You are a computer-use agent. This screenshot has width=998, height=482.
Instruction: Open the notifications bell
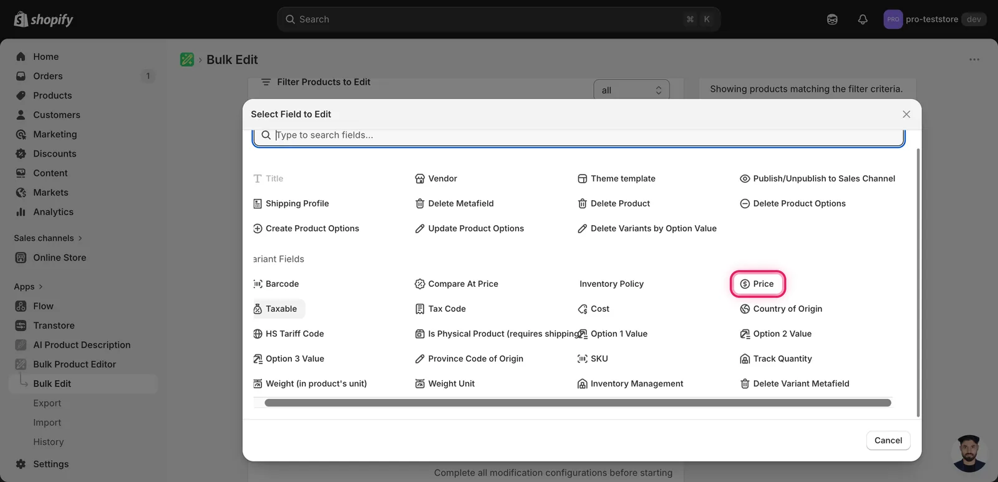[x=863, y=19]
